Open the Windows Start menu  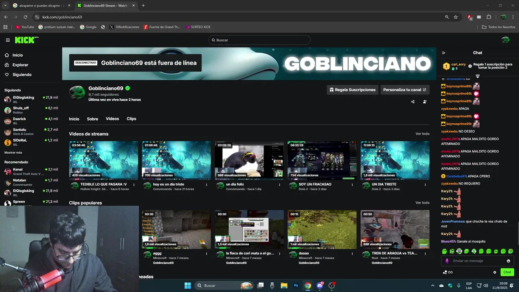[x=188, y=286]
